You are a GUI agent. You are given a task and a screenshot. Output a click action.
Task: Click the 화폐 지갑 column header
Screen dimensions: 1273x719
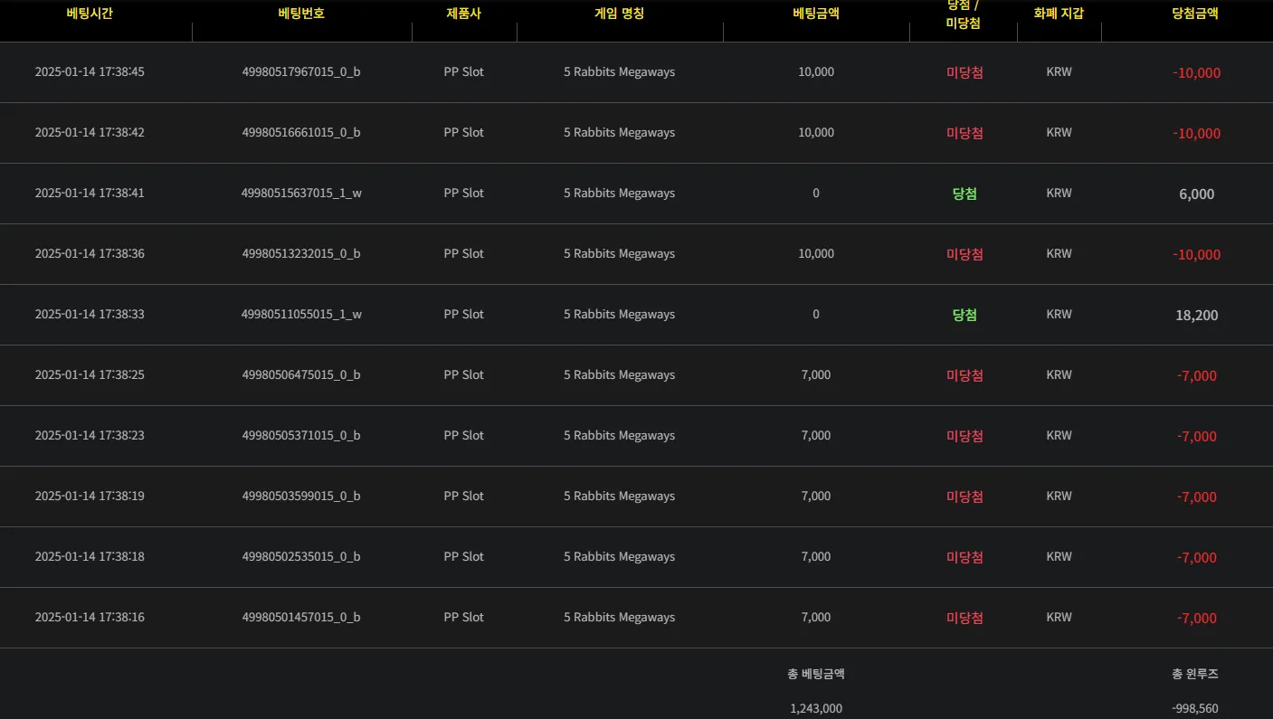point(1059,14)
